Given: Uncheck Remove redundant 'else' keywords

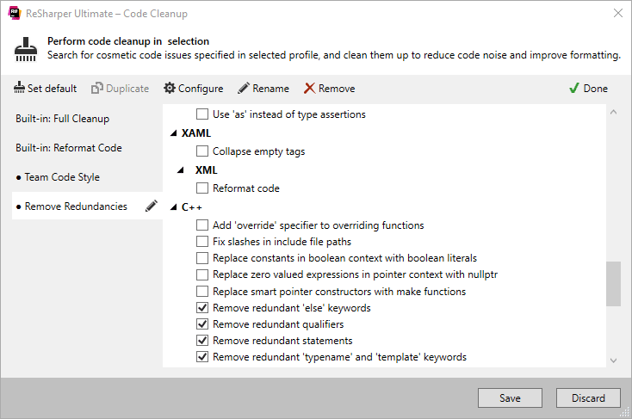Looking at the screenshot, I should coord(202,308).
